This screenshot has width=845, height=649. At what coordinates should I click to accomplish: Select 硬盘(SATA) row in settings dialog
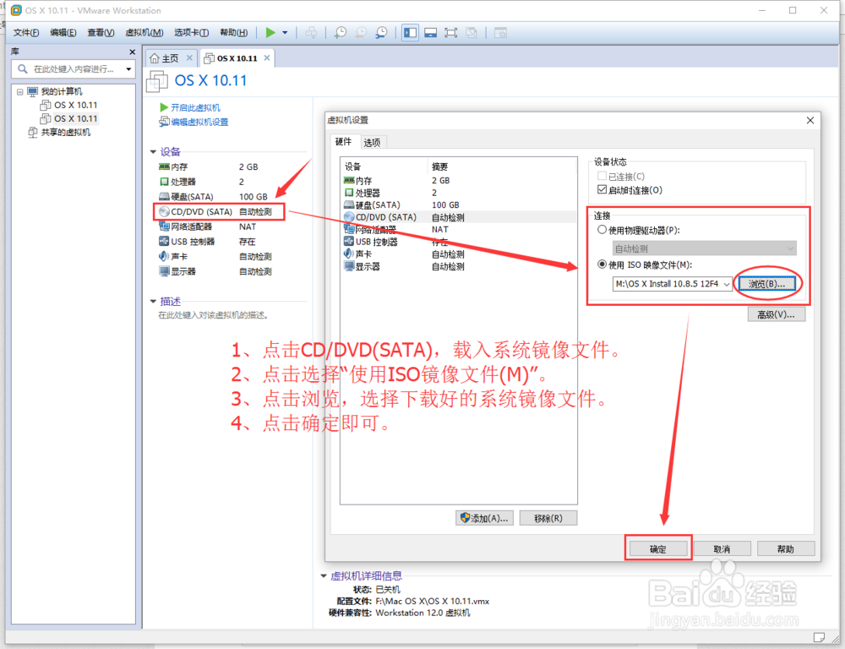(x=459, y=205)
